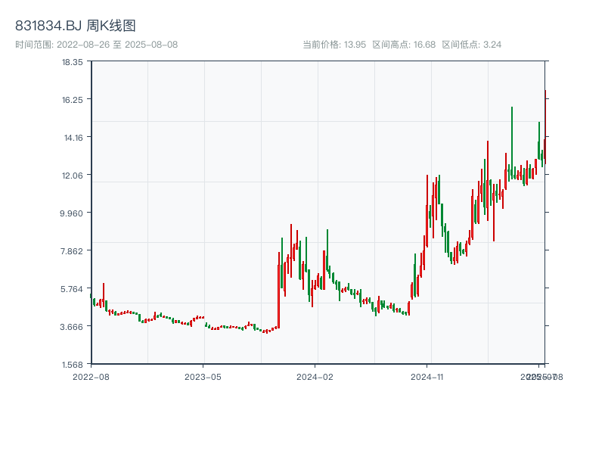605x454 pixels.
Task: Click the 2024-11 x-axis date label
Action: click(427, 377)
